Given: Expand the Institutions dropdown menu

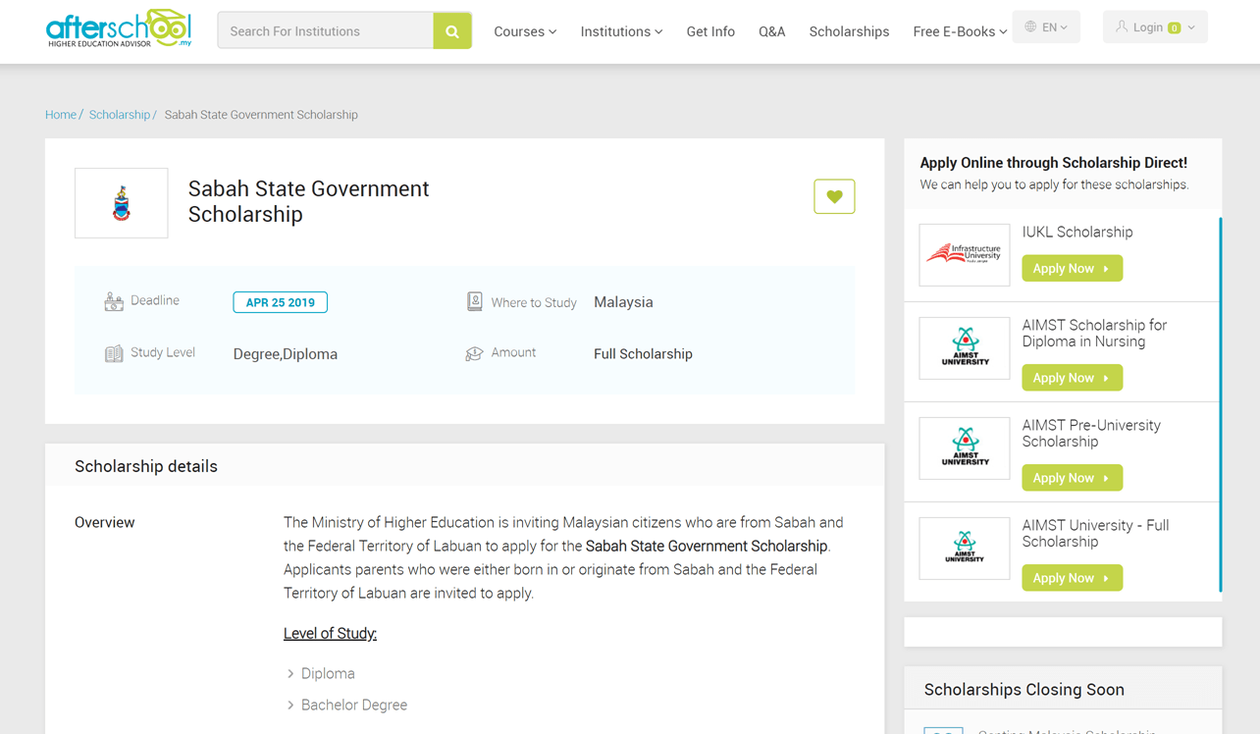Looking at the screenshot, I should point(621,31).
